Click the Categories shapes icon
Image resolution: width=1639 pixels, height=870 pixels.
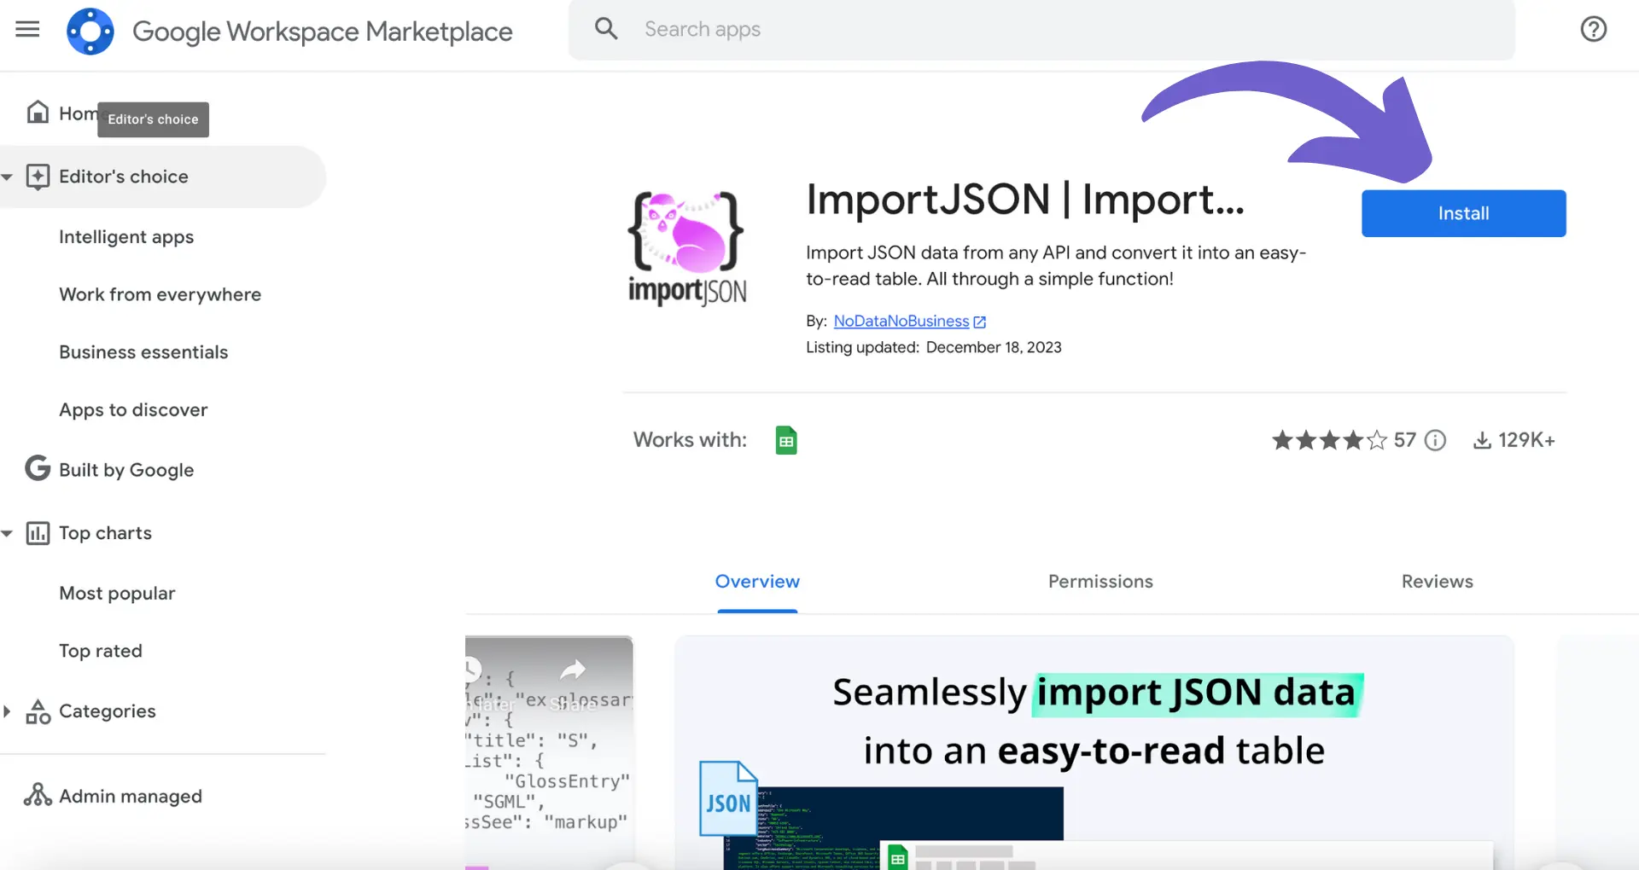38,711
